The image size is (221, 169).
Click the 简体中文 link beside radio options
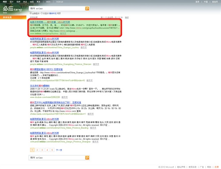[x=53, y=13]
